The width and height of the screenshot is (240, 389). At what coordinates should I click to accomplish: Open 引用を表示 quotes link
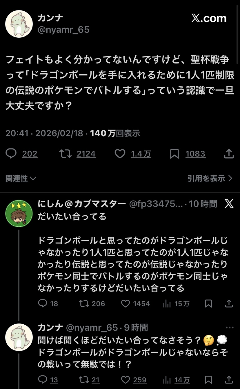click(210, 179)
